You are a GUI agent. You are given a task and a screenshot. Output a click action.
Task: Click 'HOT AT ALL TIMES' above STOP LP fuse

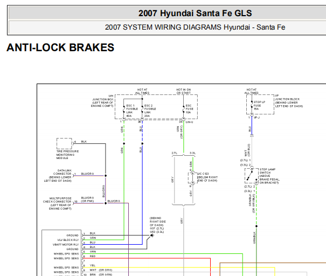coord(251,91)
